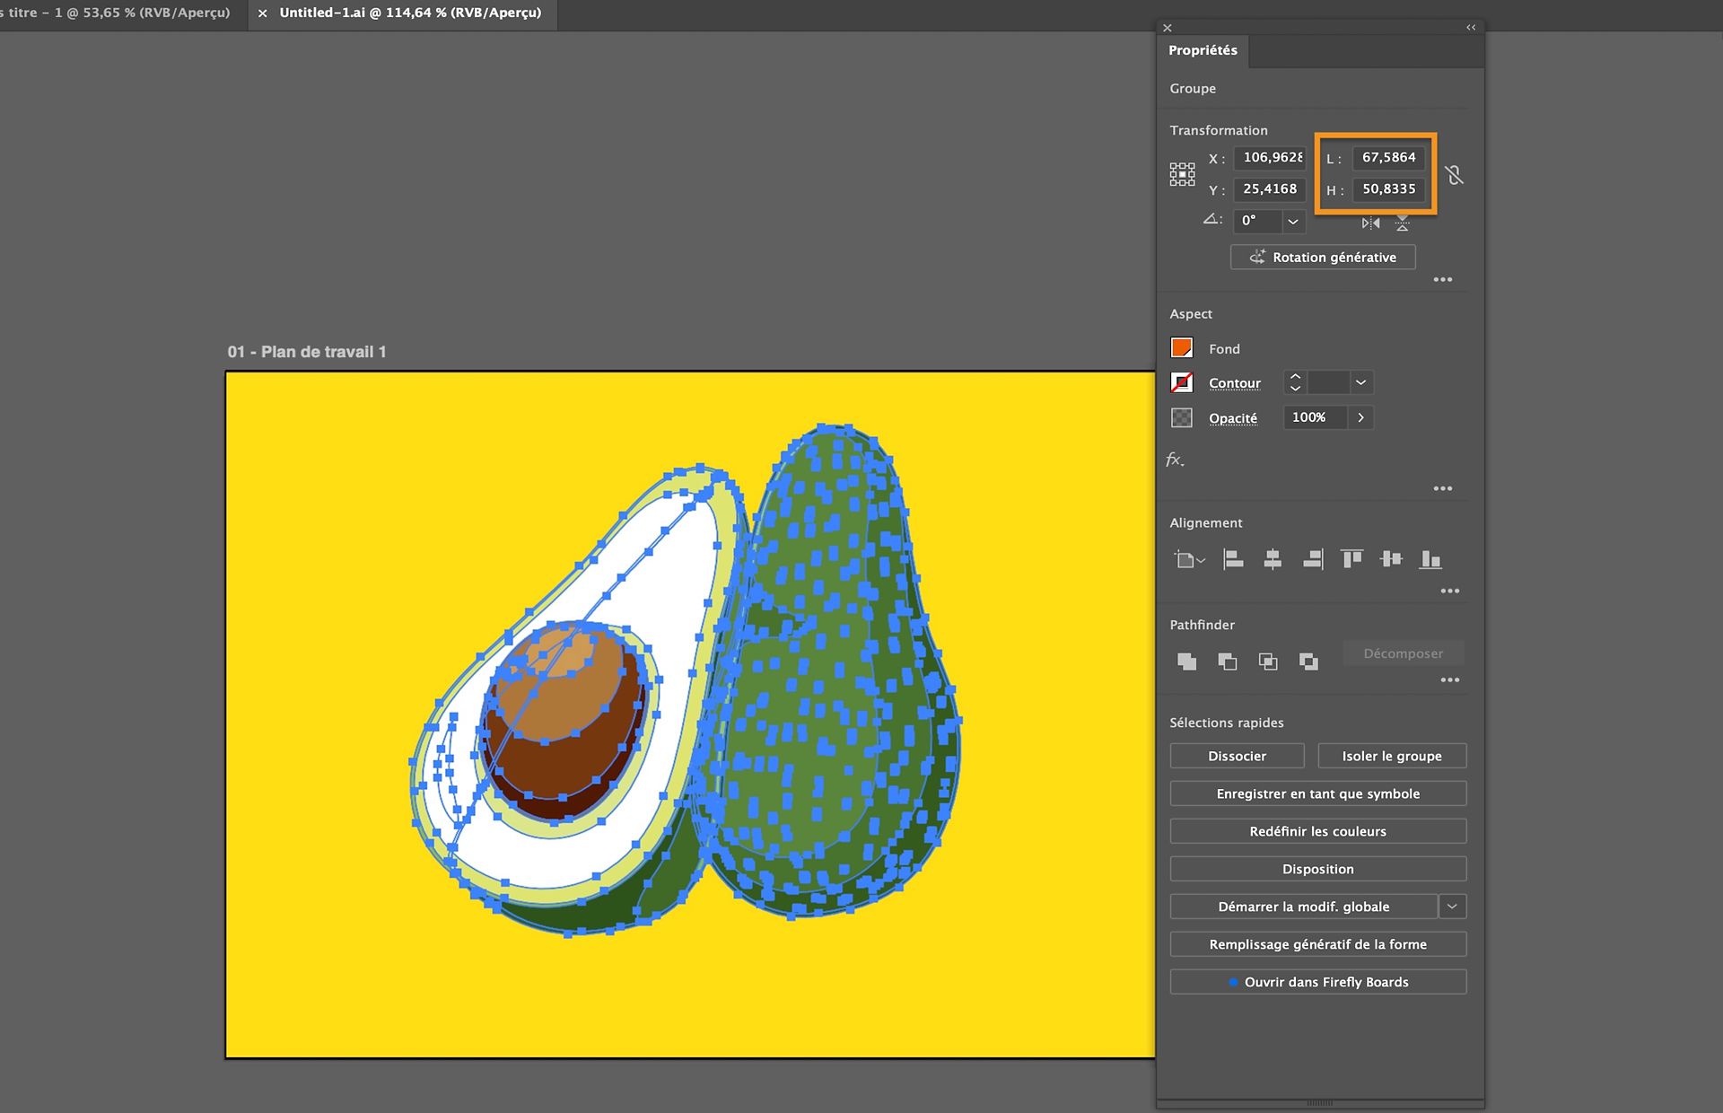Viewport: 1723px width, 1113px height.
Task: Click the Contour stroke swatch
Action: click(1182, 382)
